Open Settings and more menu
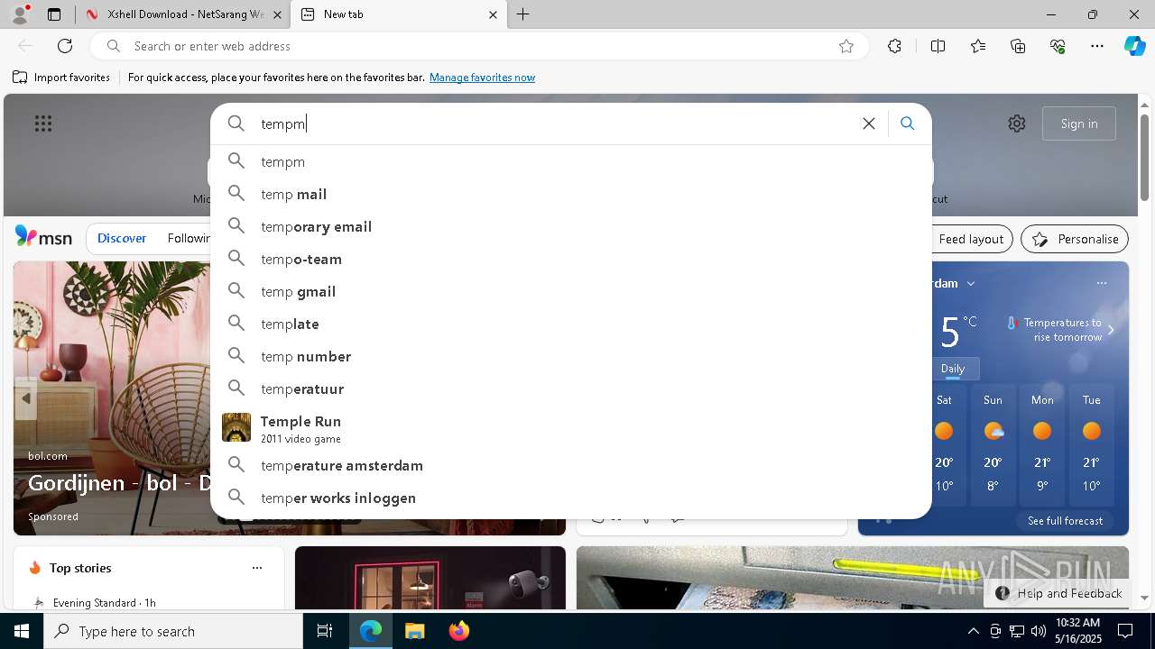Viewport: 1155px width, 649px height. [x=1097, y=46]
